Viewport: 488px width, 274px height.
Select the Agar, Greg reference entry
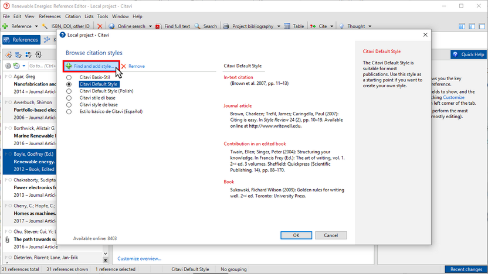pos(30,84)
